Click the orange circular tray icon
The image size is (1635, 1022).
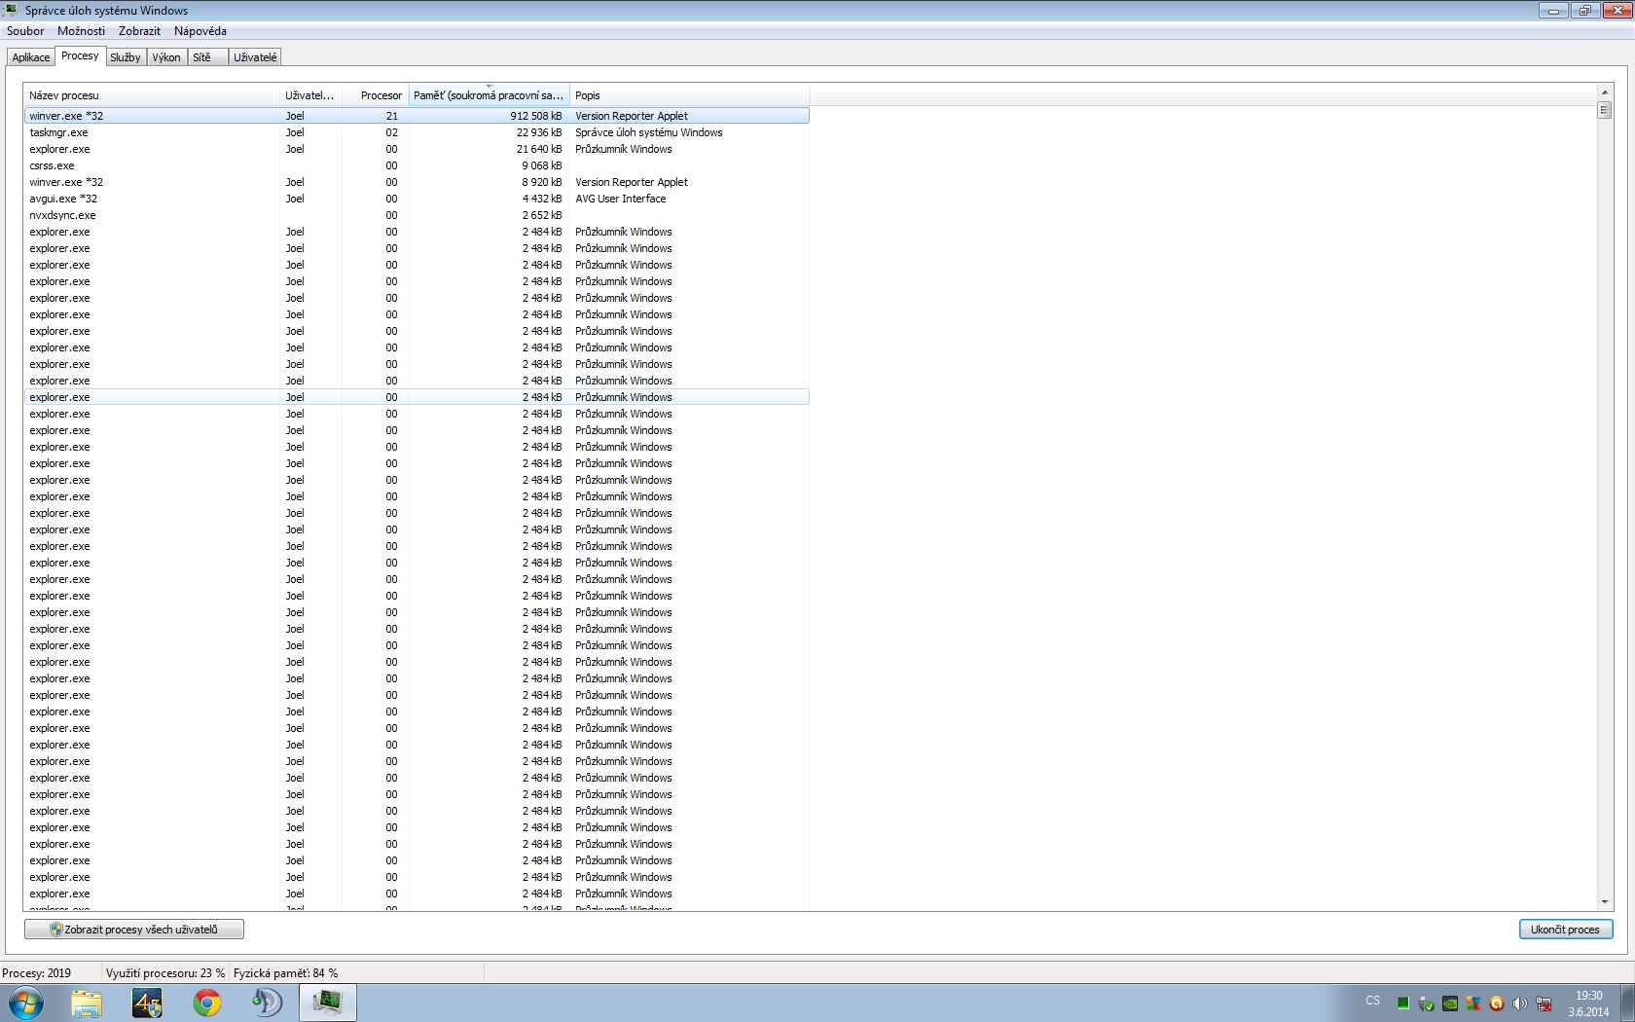point(1497,1004)
